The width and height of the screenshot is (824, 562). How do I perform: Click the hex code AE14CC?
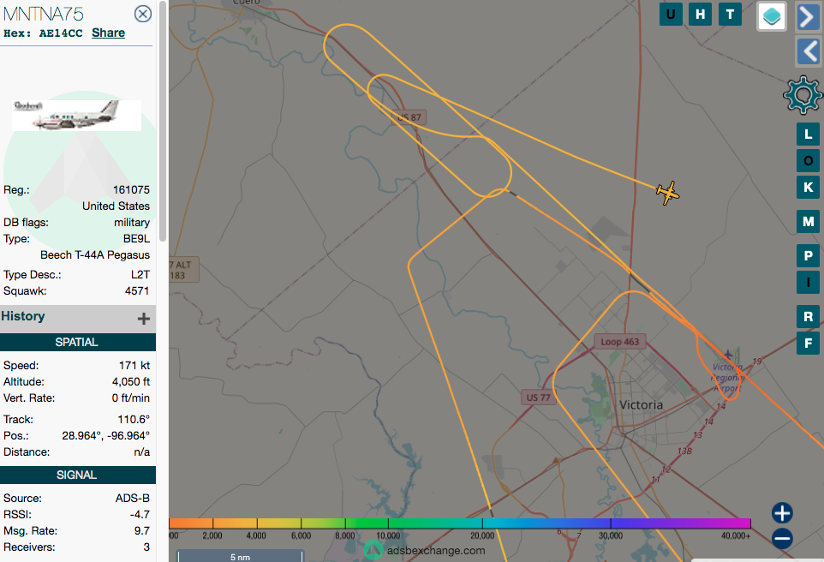(61, 33)
